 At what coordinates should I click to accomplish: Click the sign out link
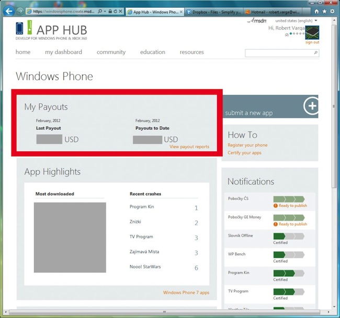click(x=312, y=42)
